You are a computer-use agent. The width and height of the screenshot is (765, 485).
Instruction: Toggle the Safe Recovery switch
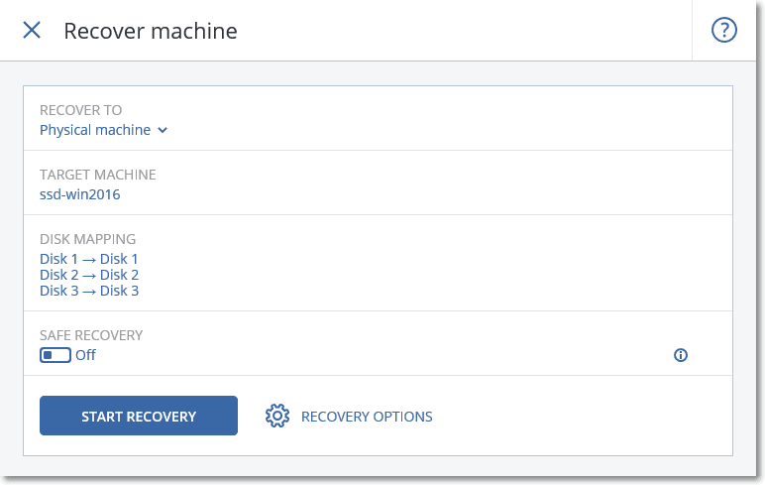(x=55, y=355)
